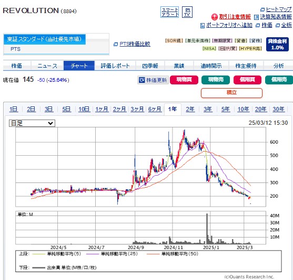The image size is (293, 280).
Task: Click the refresh icon in 株価更新 button
Action: click(142, 80)
